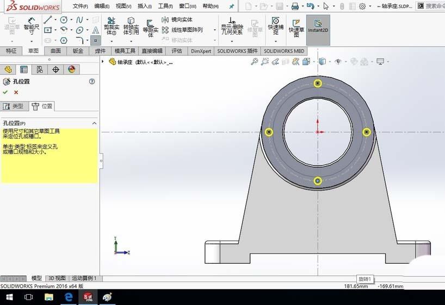Click Mirror Entities (镜向实体)
Image resolution: width=445 pixels, height=305 pixels.
[177, 20]
